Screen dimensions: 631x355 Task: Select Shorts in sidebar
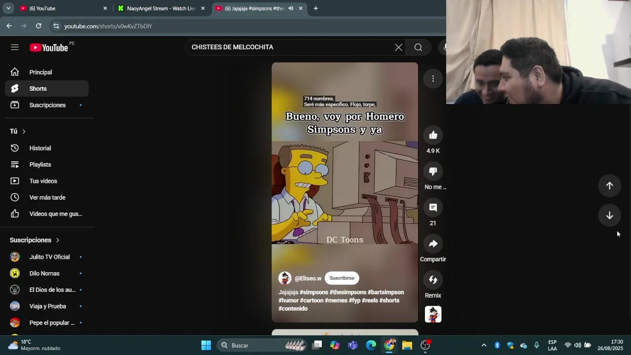point(47,89)
